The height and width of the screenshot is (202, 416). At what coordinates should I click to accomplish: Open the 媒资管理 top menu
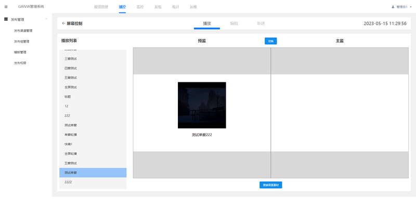pos(101,7)
